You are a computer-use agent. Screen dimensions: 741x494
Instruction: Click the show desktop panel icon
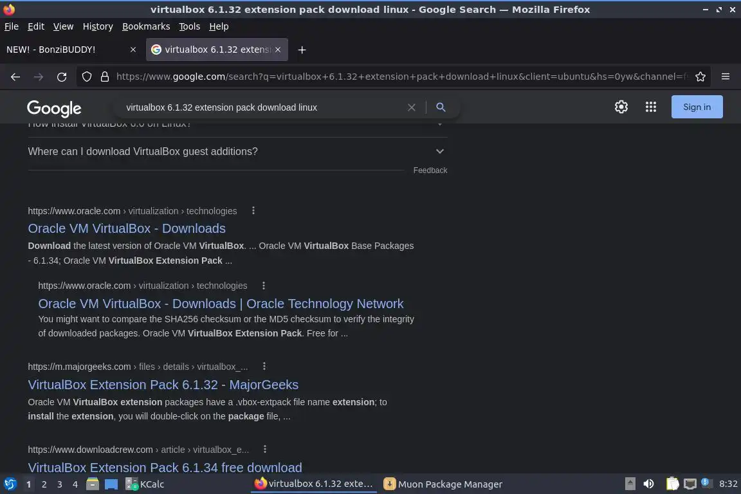[111, 484]
